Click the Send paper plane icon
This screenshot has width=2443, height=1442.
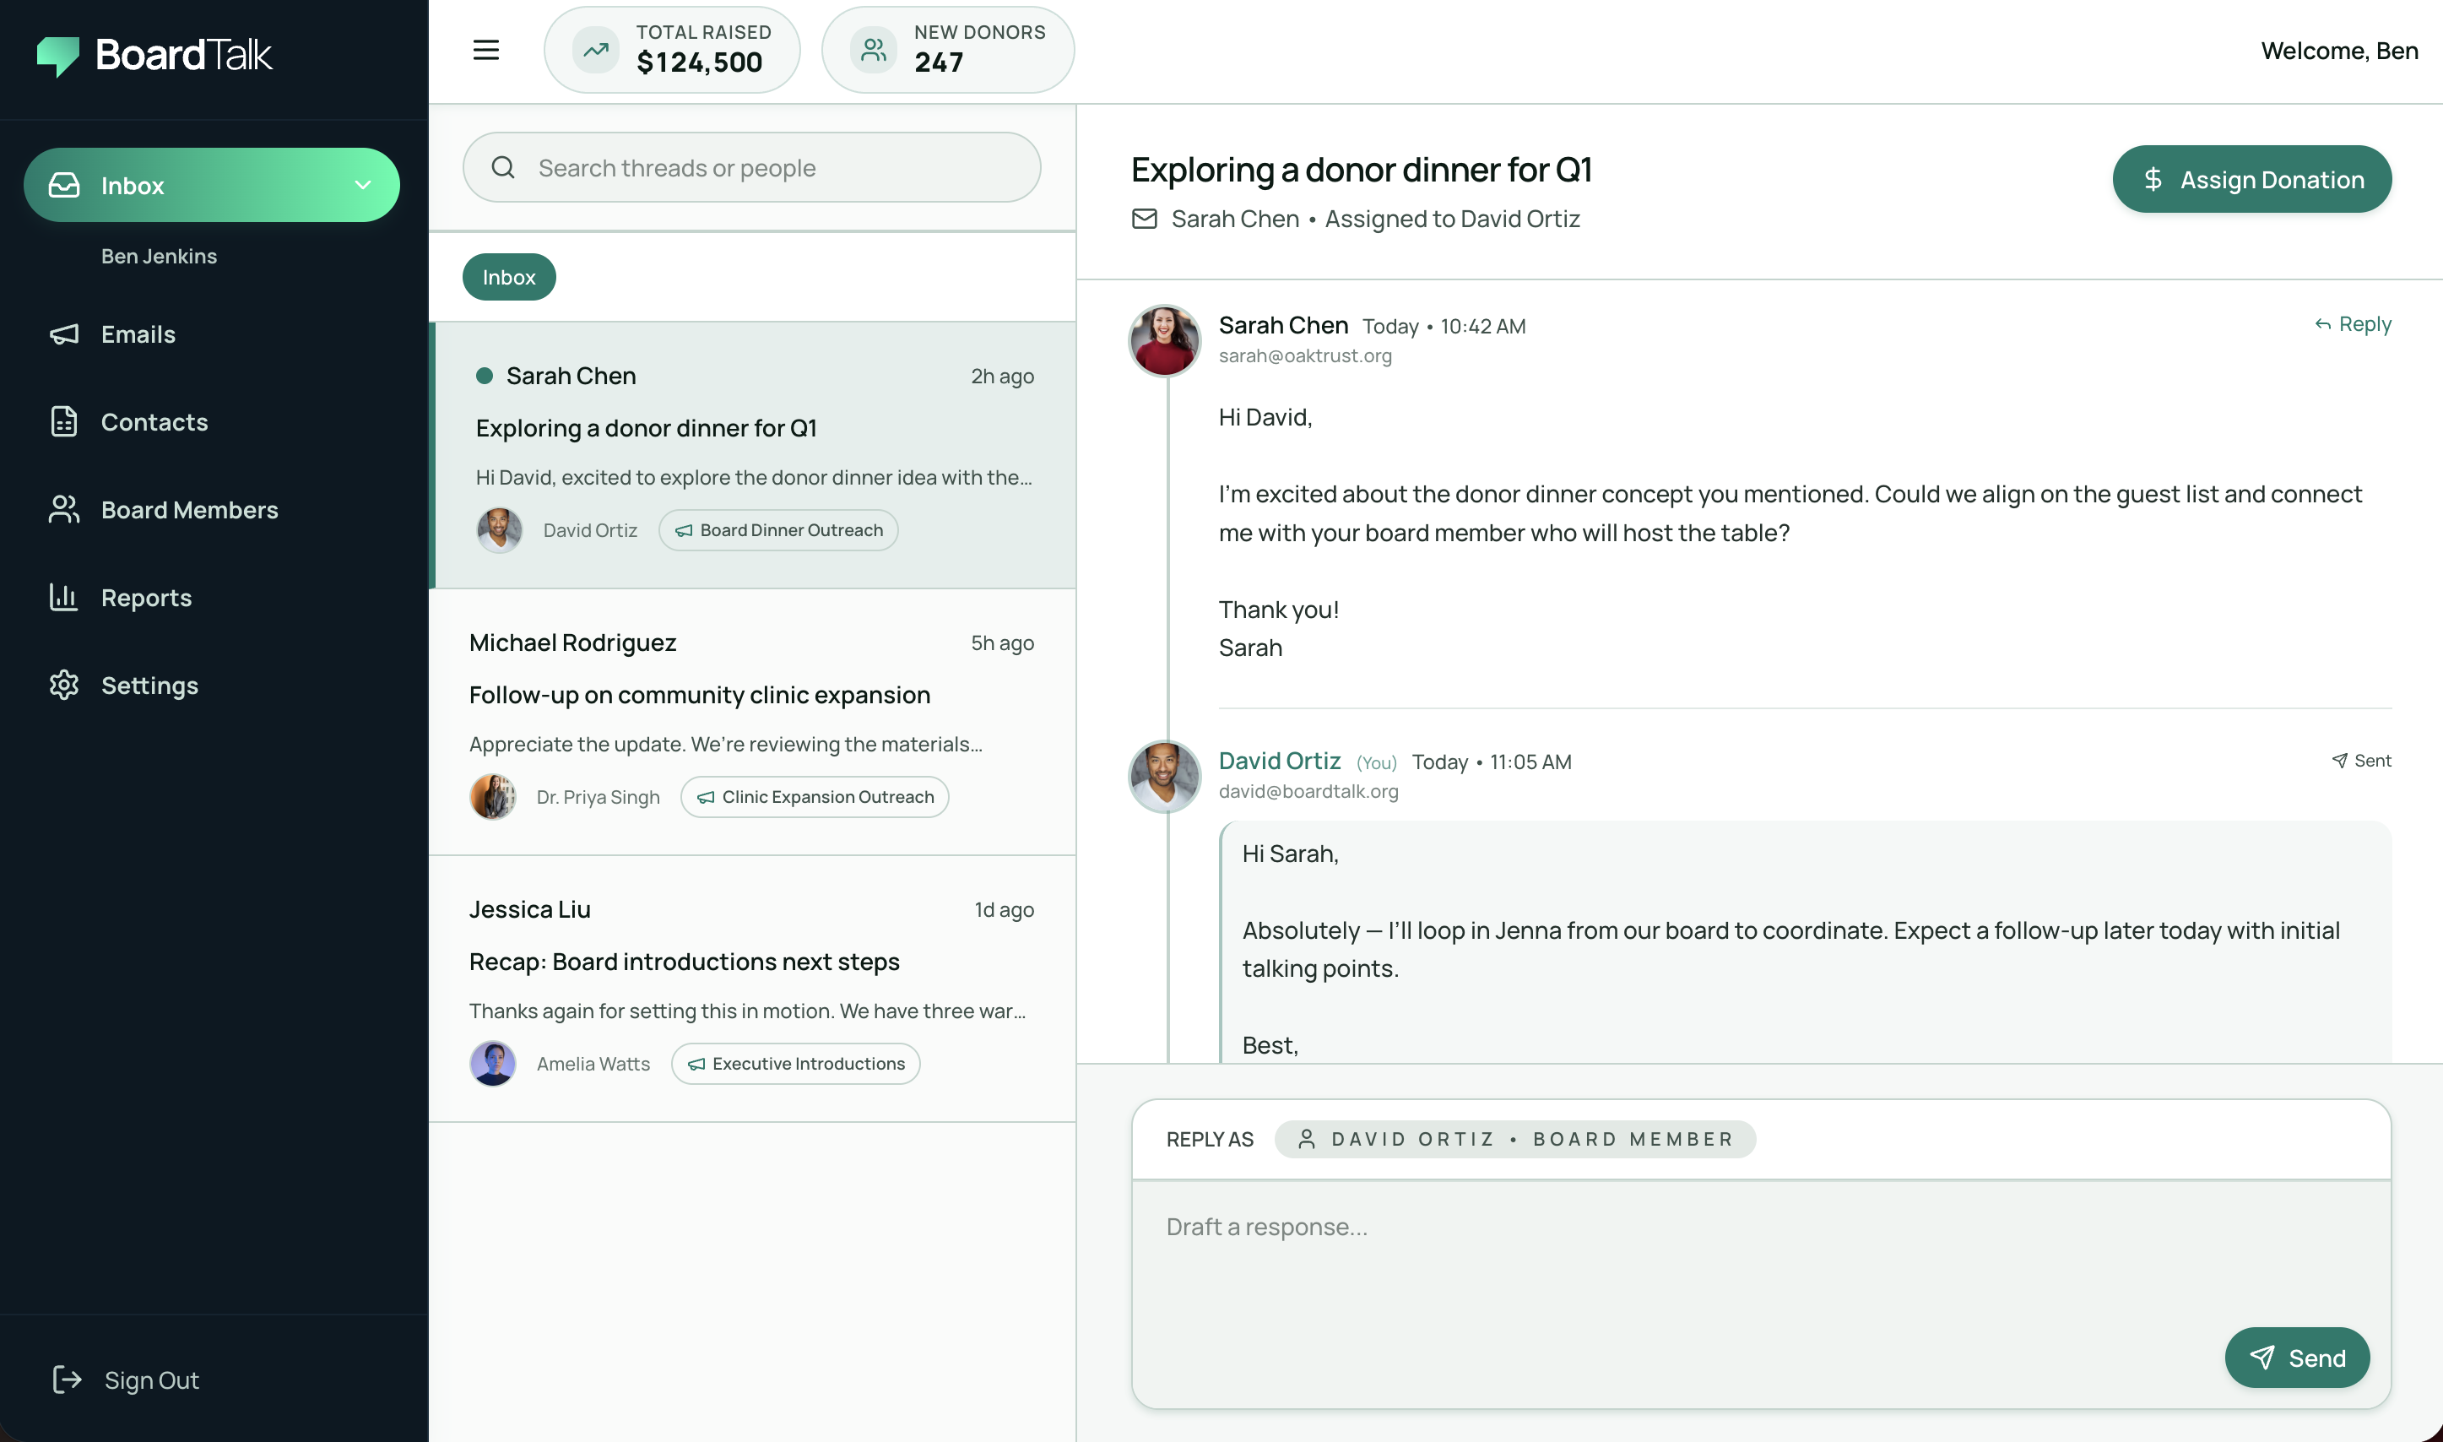(x=2264, y=1358)
